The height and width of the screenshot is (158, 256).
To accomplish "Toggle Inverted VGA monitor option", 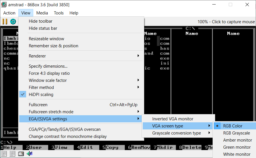I will (177, 119).
